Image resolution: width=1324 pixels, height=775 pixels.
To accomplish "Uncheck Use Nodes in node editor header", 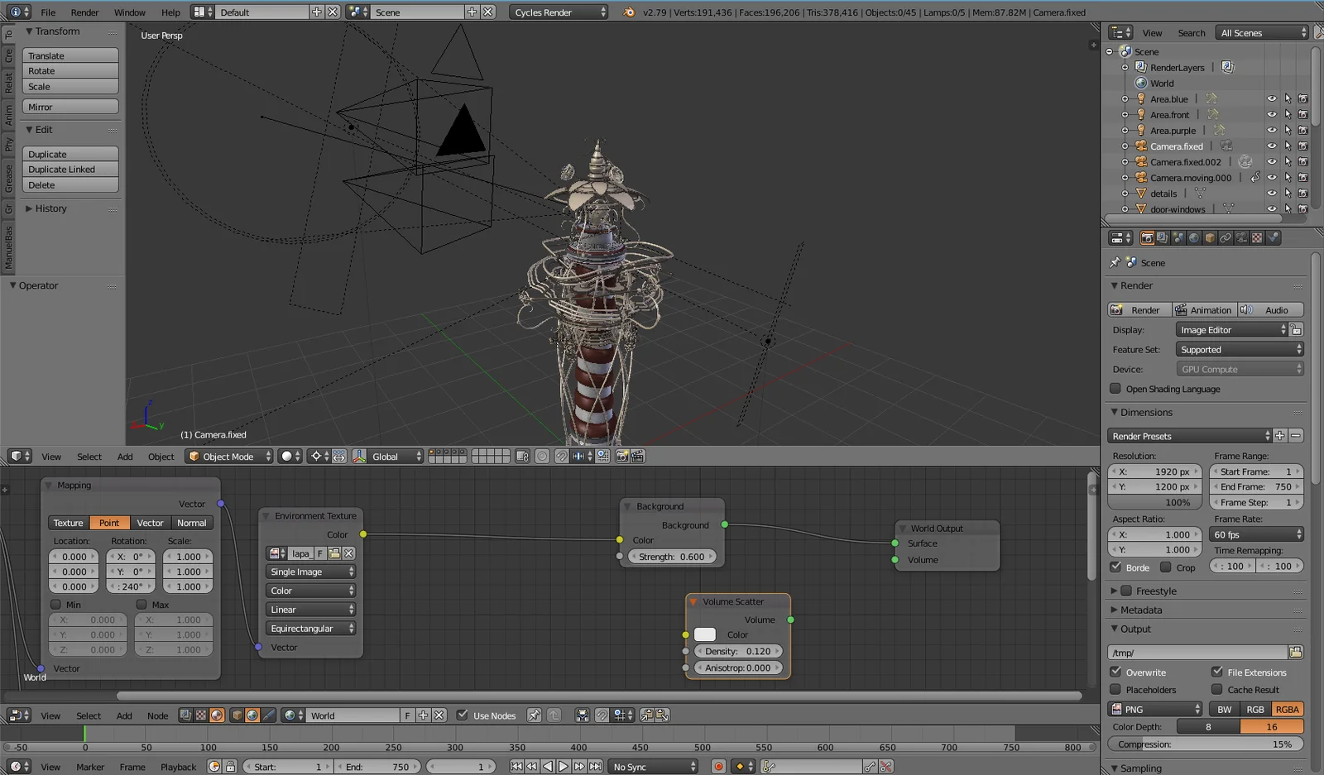I will tap(463, 715).
